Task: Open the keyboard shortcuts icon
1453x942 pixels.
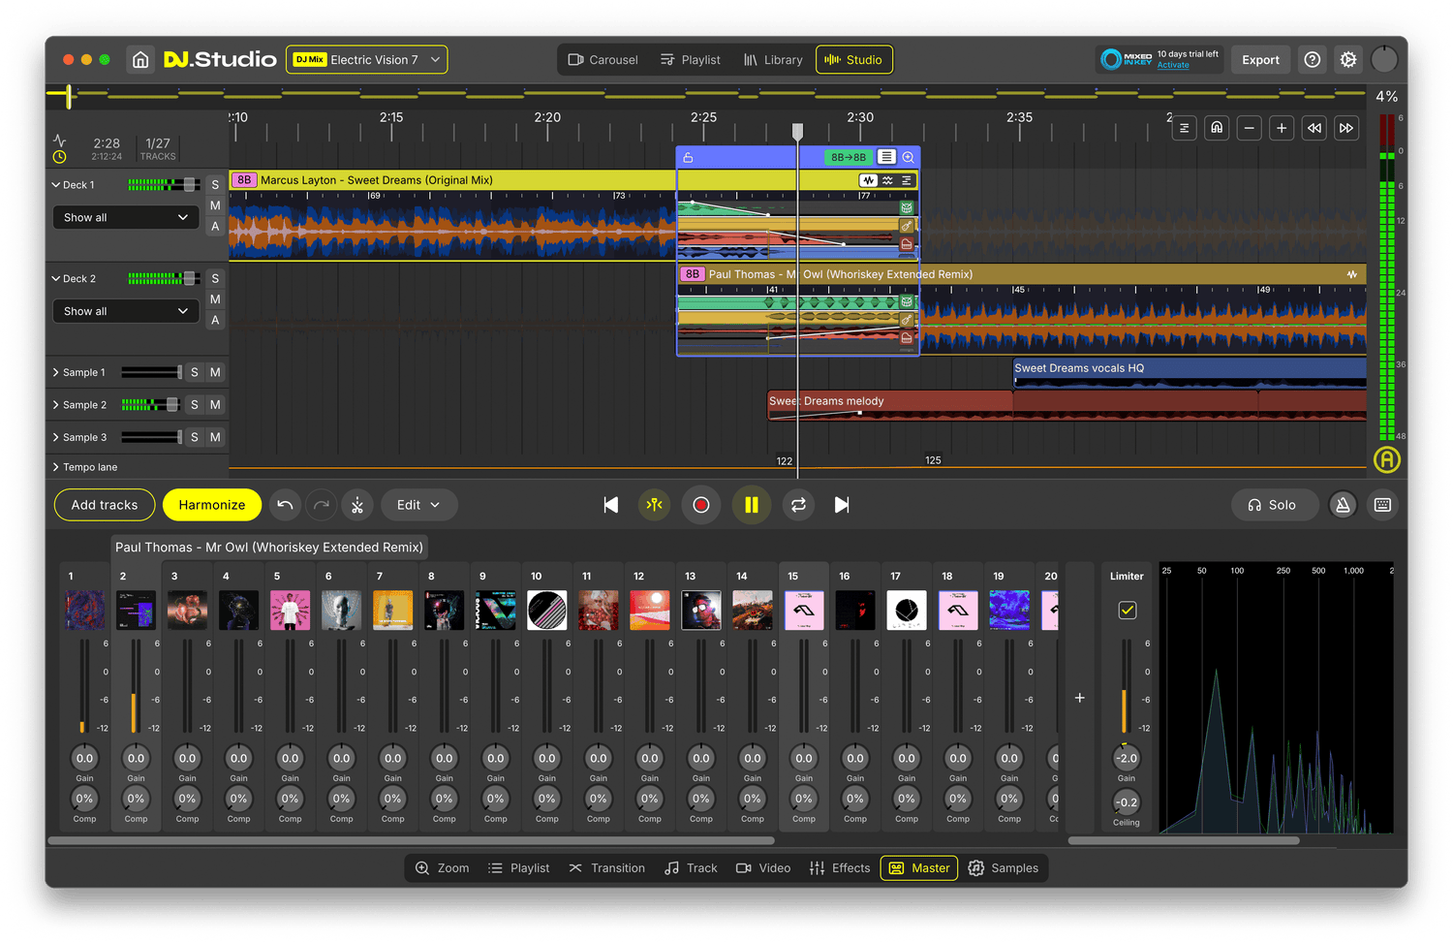Action: tap(1382, 505)
